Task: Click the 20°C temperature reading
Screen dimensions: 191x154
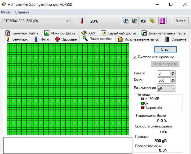Action: [94, 21]
